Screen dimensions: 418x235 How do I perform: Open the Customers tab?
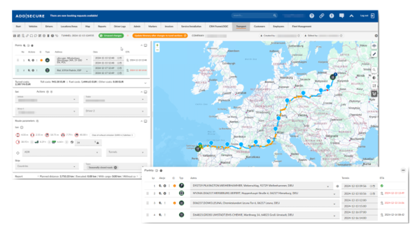[x=259, y=26]
